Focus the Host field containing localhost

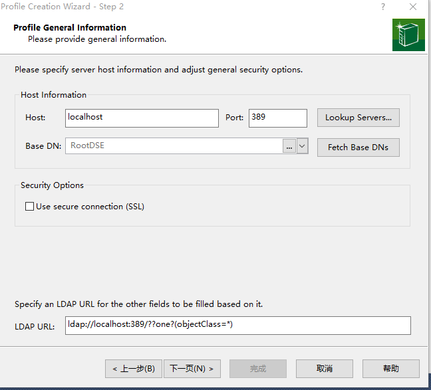(x=142, y=118)
